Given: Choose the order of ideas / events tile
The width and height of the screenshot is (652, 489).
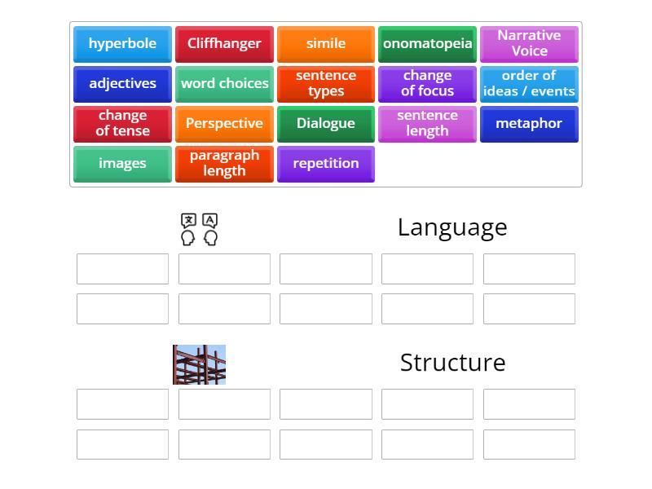Looking at the screenshot, I should click(x=529, y=84).
